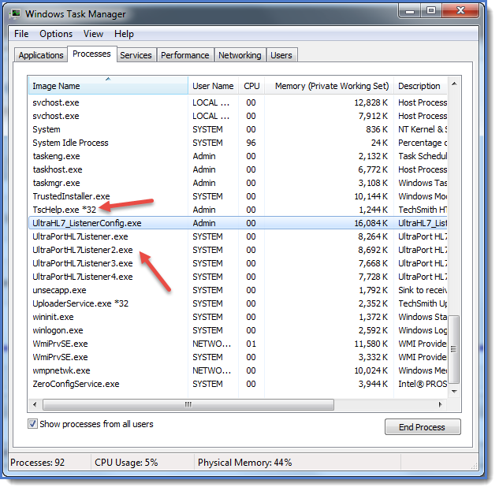499x491 pixels.
Task: Open the Options menu
Action: [56, 34]
